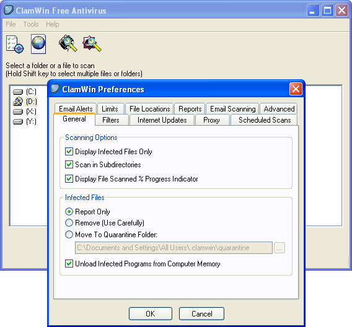352x327 pixels.
Task: Toggle Display File Scanned % Progress Indicator
Action: click(69, 179)
